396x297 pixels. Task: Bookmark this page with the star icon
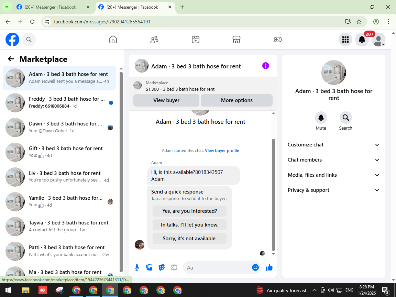click(x=359, y=22)
